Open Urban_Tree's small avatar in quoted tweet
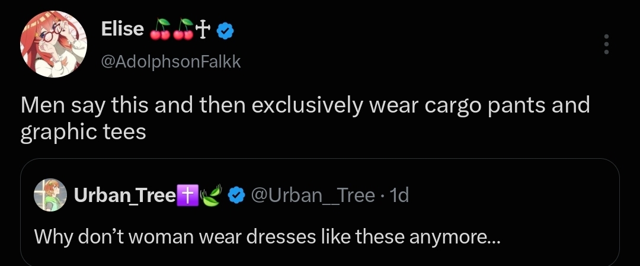Screen dimensions: 640x266 coord(50,195)
